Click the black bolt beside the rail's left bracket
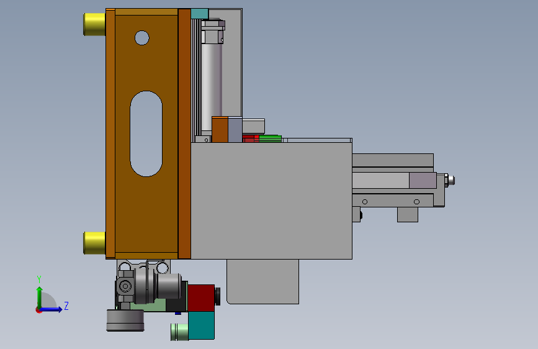Image resolution: width=538 pixels, height=349 pixels. 361,215
